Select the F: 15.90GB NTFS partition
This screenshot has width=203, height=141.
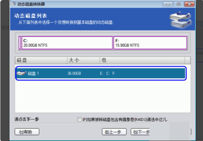coord(150,43)
